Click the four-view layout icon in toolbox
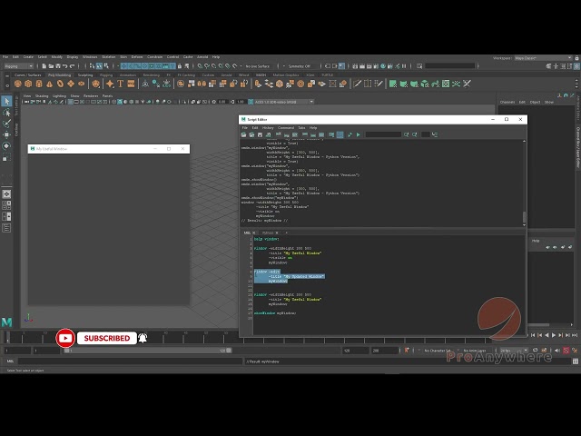The image size is (581, 436). coord(6,205)
